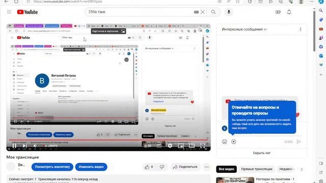Screen dimensions: 326x183
Task: Click the 'Поделиться' share button
Action: click(x=185, y=167)
